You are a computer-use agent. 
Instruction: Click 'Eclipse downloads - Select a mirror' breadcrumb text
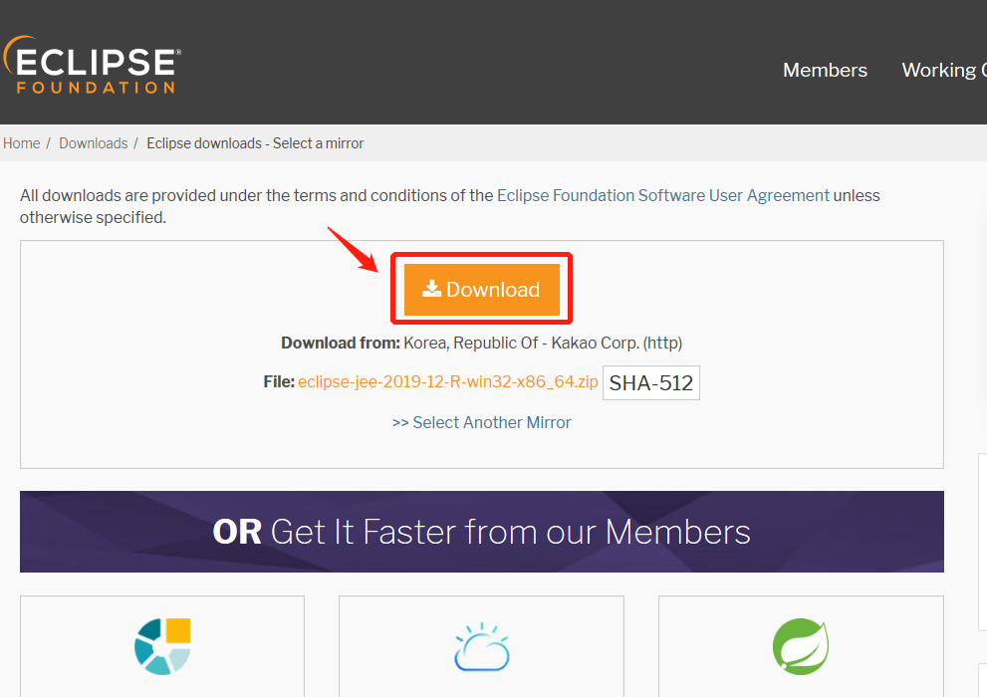coord(255,143)
